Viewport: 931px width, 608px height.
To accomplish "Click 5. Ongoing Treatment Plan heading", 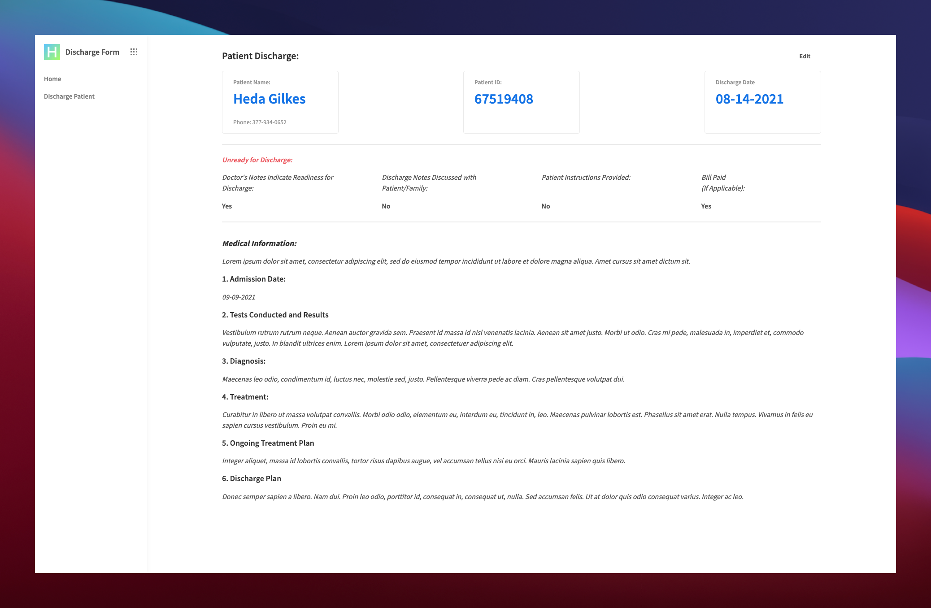I will point(268,443).
